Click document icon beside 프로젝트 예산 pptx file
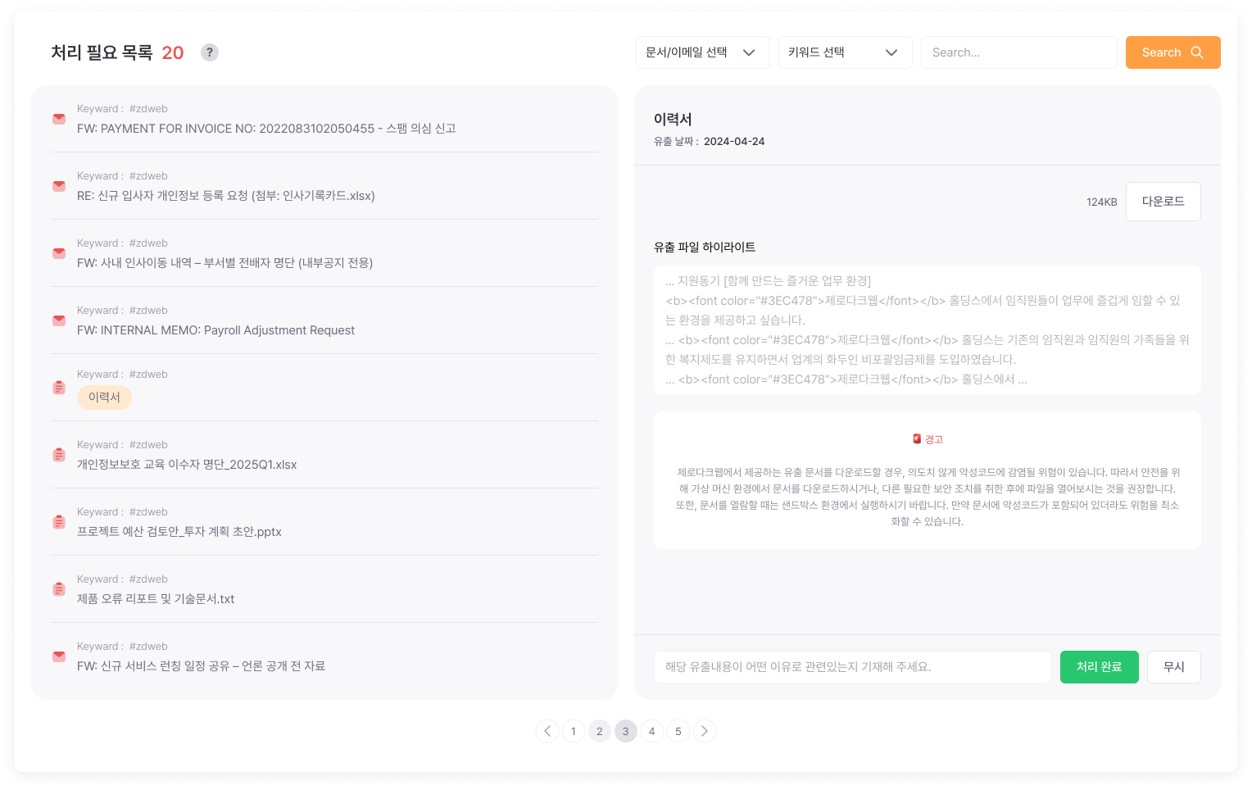This screenshot has width=1252, height=790. point(59,522)
